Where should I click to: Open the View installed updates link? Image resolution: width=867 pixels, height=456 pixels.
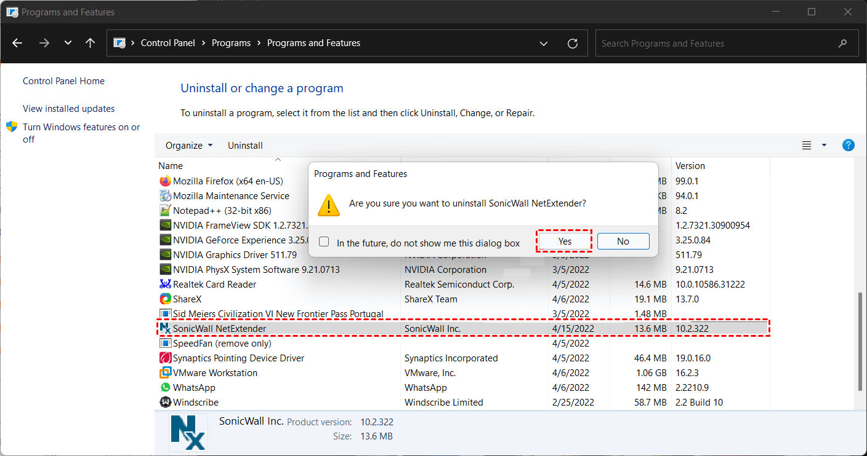69,109
